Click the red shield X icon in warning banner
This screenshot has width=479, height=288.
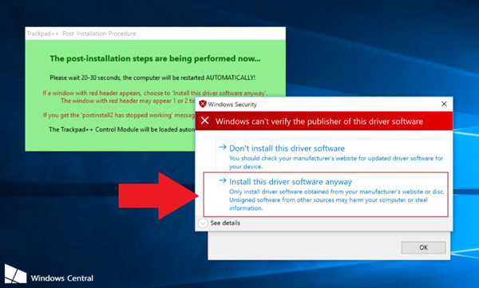tap(205, 121)
